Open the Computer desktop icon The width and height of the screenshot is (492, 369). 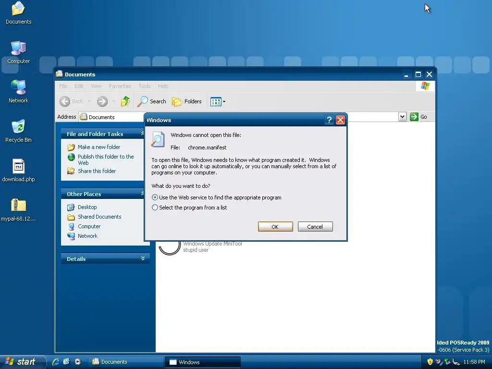tap(18, 52)
